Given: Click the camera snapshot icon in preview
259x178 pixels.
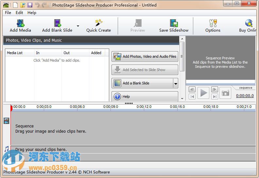Looking at the screenshot, I should [x=225, y=93].
